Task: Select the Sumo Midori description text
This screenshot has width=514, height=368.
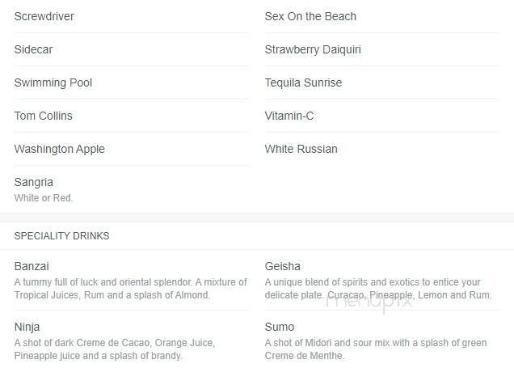Action: click(x=376, y=349)
